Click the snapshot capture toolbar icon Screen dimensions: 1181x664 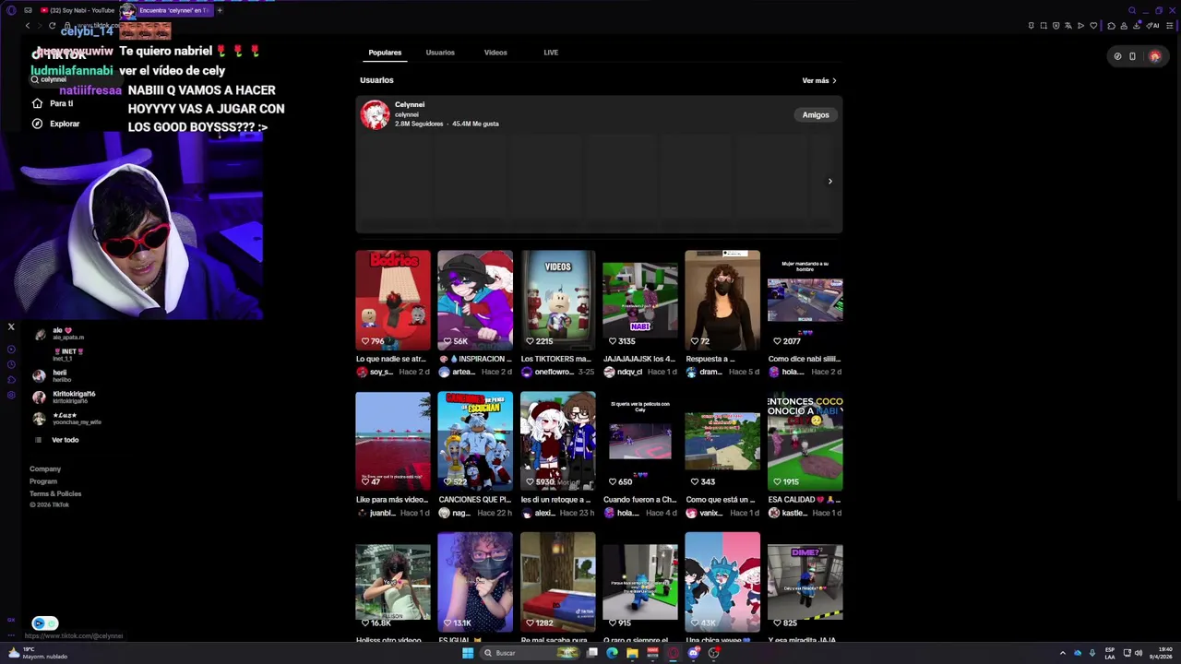click(1044, 26)
